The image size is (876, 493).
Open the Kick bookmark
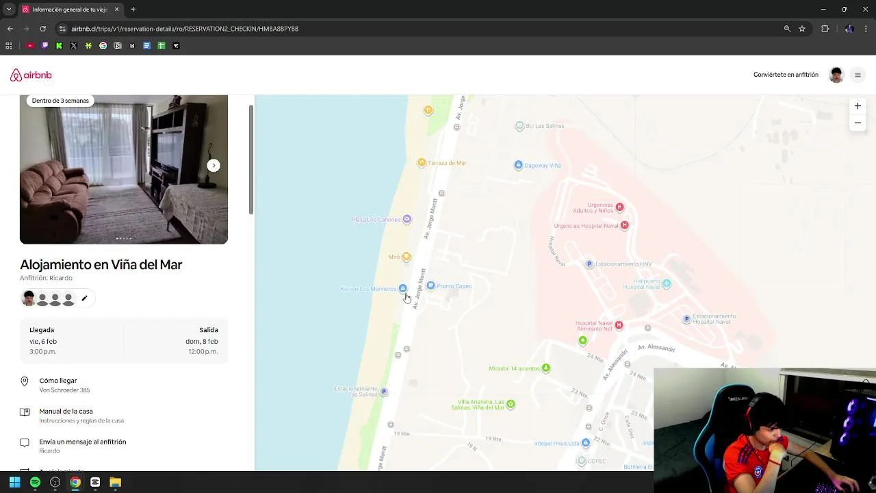(59, 46)
